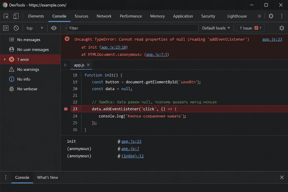Click the console.log statement on line 24
This screenshot has height=192, width=288.
click(142, 116)
